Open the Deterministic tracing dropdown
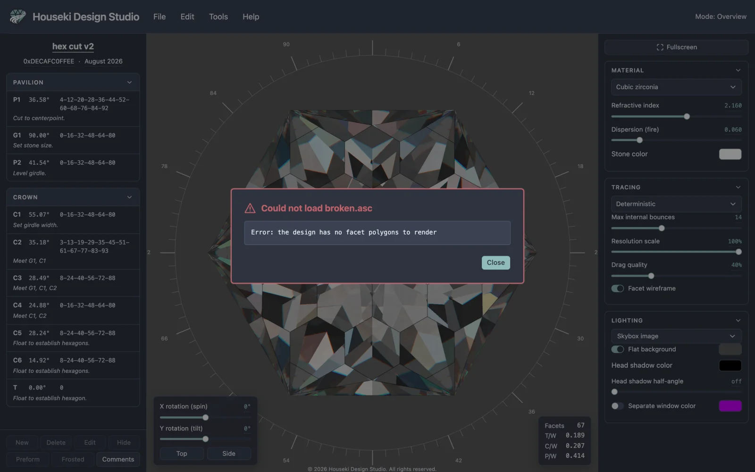This screenshot has width=755, height=472. 676,204
